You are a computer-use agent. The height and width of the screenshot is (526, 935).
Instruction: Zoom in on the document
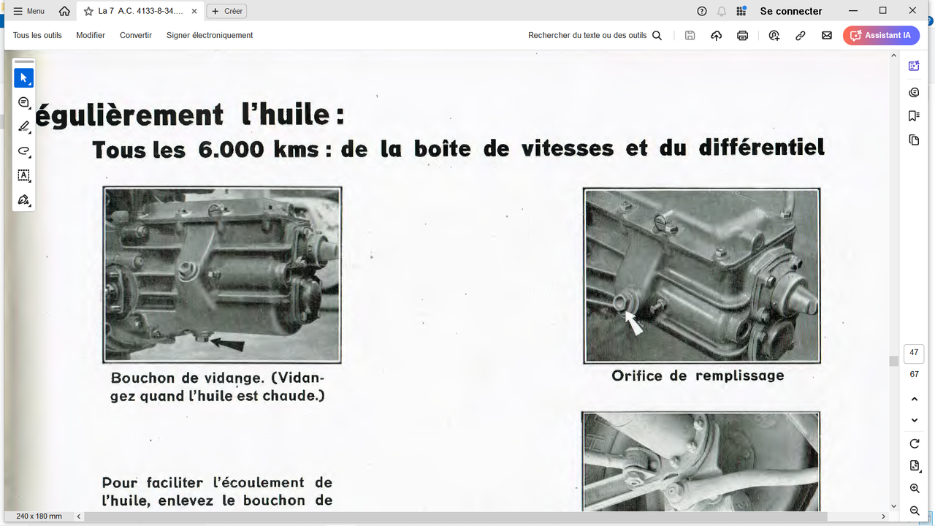tap(914, 488)
